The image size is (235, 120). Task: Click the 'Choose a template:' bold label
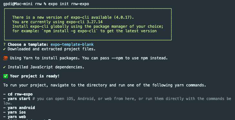click(x=28, y=45)
